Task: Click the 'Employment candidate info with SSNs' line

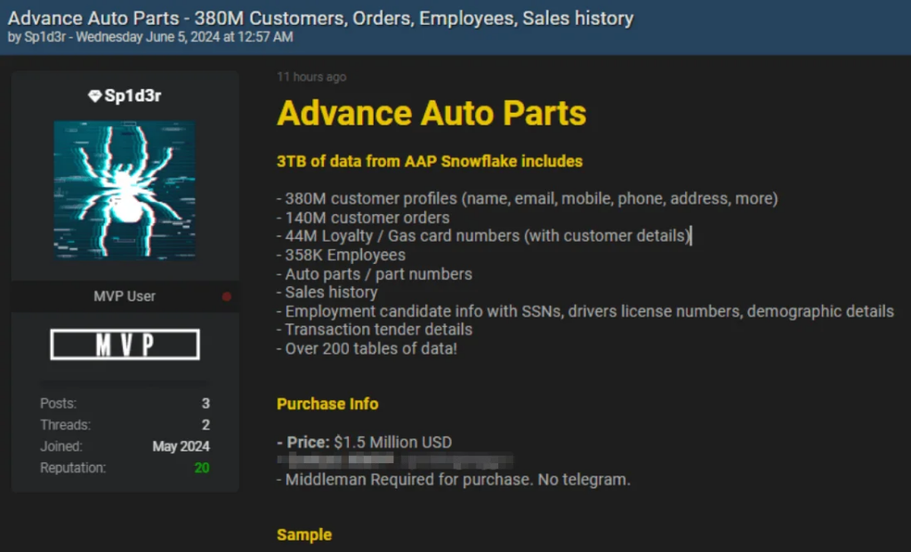Action: (585, 311)
